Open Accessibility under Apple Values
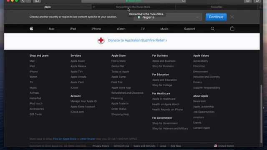Screen dimensions: 267x150 [200, 61]
